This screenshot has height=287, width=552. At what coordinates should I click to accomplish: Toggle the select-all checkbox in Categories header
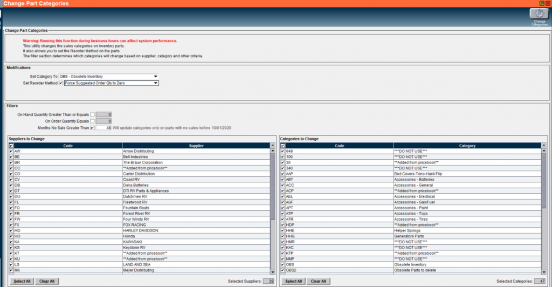click(x=282, y=146)
